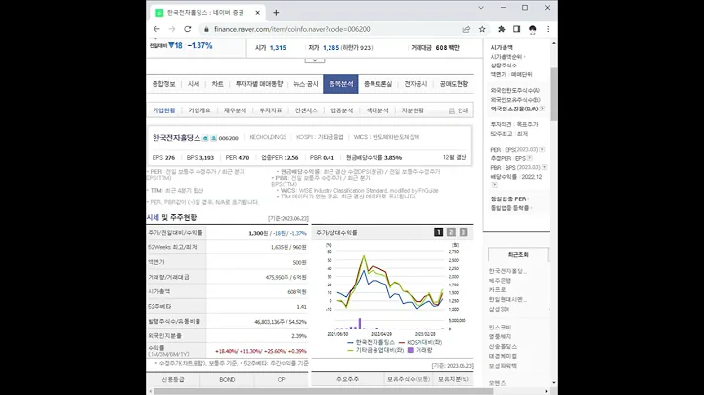The width and height of the screenshot is (704, 395).
Task: Expand the 배당수익률 info arrow
Action: 494,185
